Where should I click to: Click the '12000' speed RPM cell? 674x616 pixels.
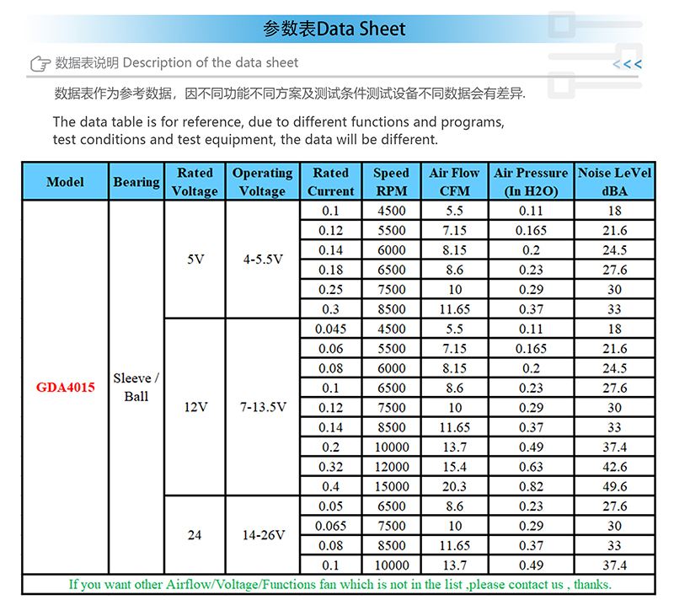pyautogui.click(x=392, y=467)
